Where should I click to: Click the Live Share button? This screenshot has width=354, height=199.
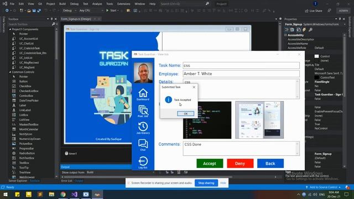pyautogui.click(x=314, y=11)
